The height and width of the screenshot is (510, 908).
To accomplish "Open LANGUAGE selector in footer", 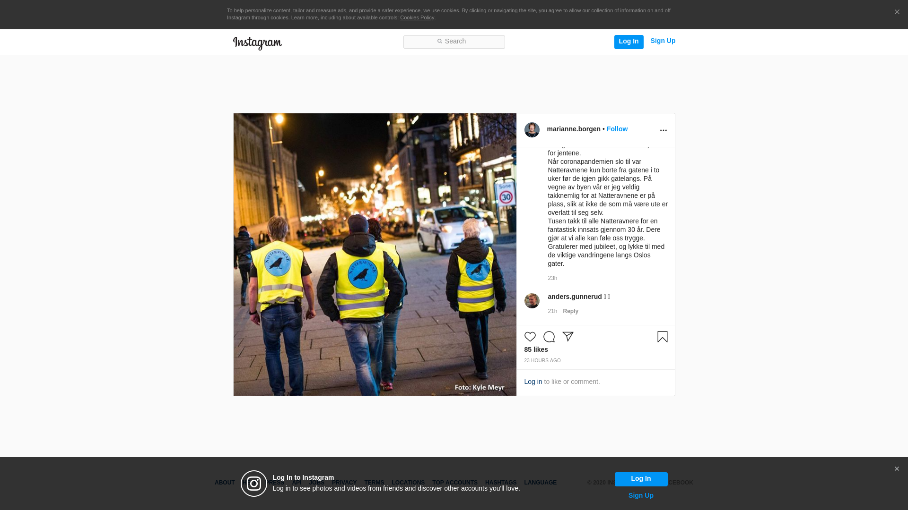I will 540,483.
